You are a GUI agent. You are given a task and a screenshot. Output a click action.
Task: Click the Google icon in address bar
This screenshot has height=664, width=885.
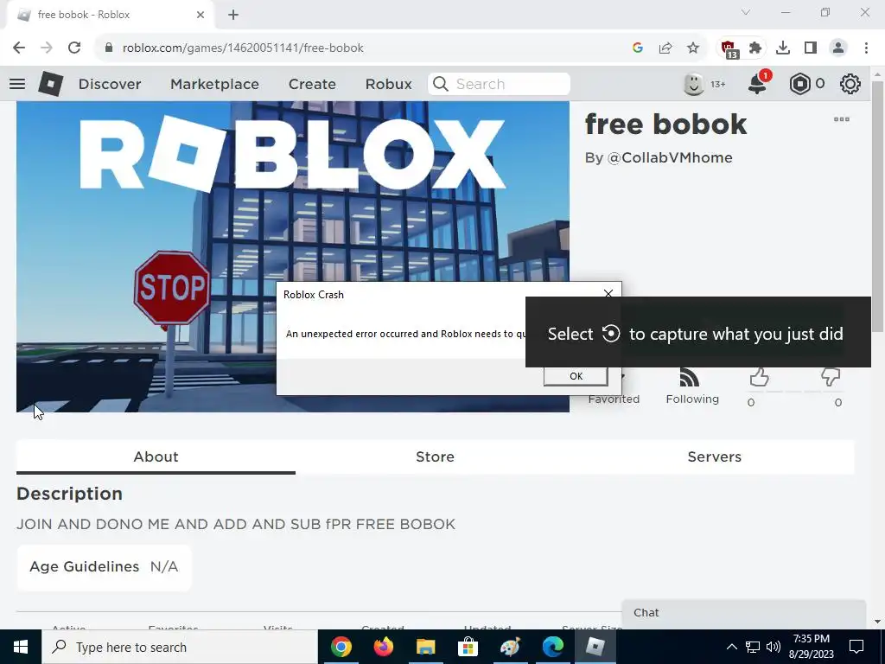[x=638, y=48]
